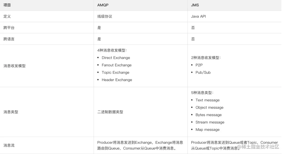Image resolution: width=284 pixels, height=154 pixels.
Task: Click the 二进制数据类型 cell
Action: (x=110, y=112)
